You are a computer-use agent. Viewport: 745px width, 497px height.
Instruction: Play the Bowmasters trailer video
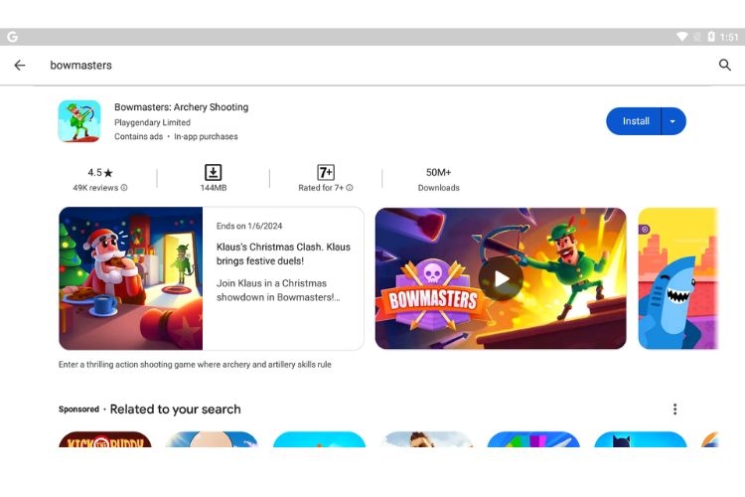tap(501, 278)
